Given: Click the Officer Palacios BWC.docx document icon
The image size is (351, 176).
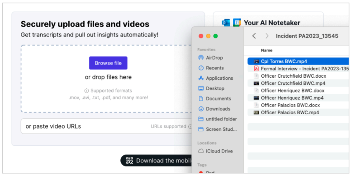Looking at the screenshot, I should 256,105.
